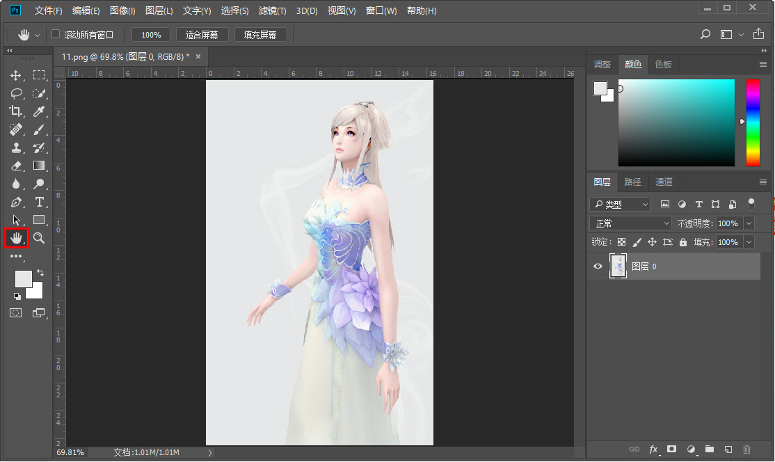Click the 填充屏幕 button
775x462 pixels.
click(260, 35)
